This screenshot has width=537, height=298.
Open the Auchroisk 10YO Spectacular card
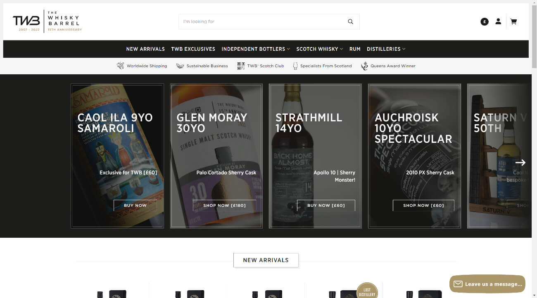pyautogui.click(x=415, y=156)
